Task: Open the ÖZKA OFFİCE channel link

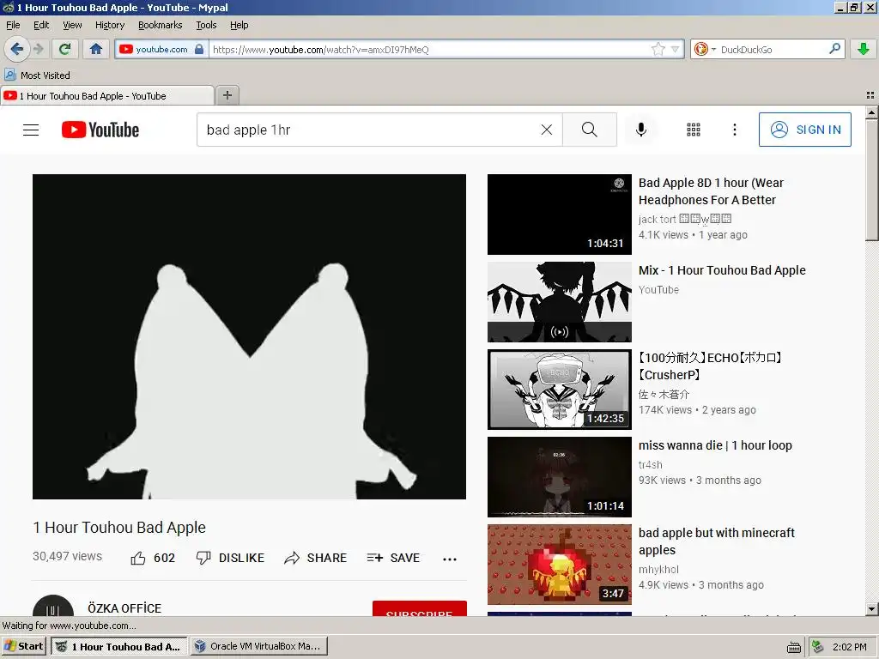Action: (x=124, y=608)
